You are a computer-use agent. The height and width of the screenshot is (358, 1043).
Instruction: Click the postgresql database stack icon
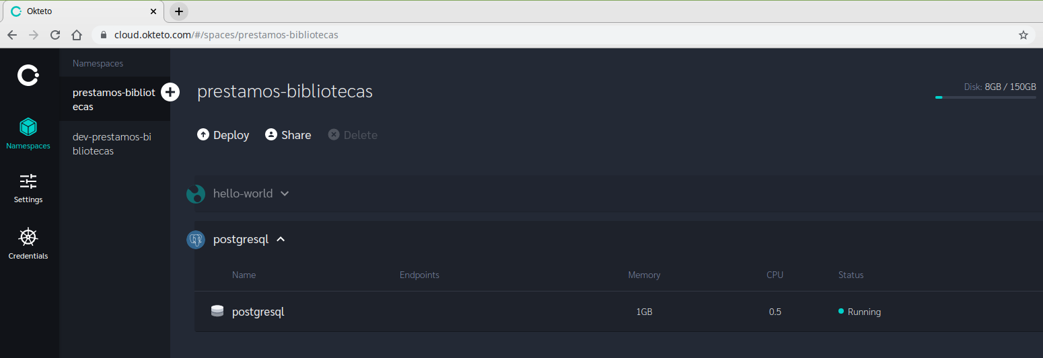tap(217, 312)
